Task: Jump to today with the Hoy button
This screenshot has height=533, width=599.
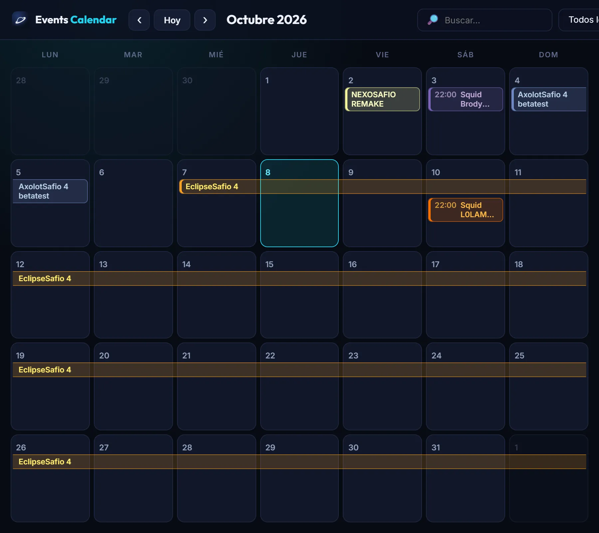Action: (172, 20)
